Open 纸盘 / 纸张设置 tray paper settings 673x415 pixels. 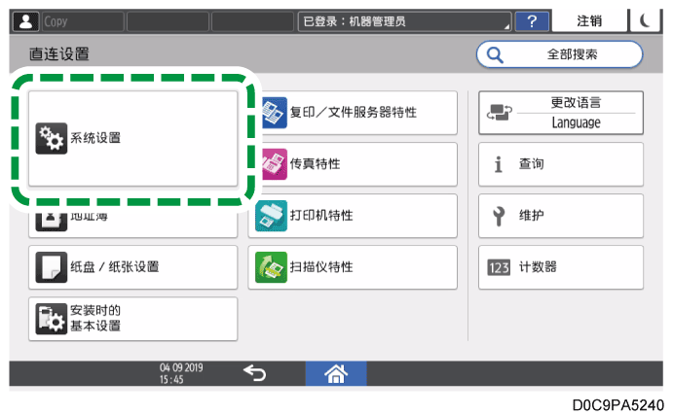[x=132, y=267]
